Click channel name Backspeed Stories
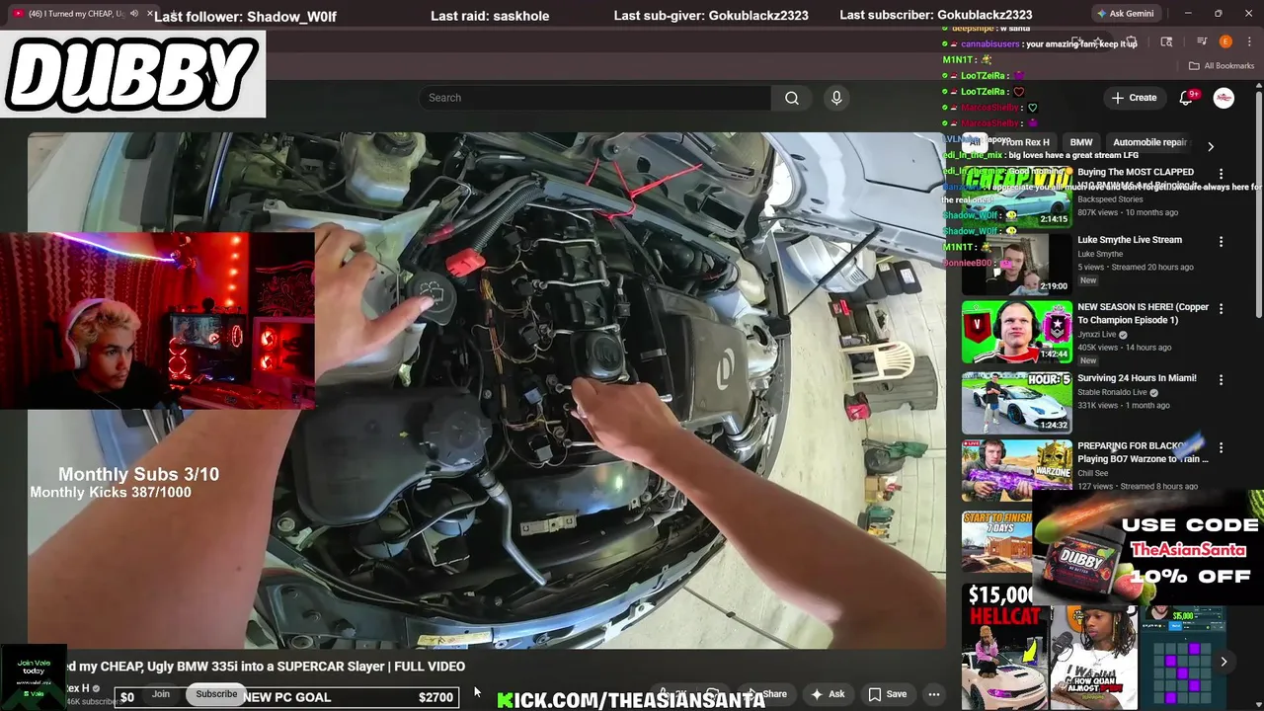The image size is (1264, 711). pyautogui.click(x=1110, y=199)
